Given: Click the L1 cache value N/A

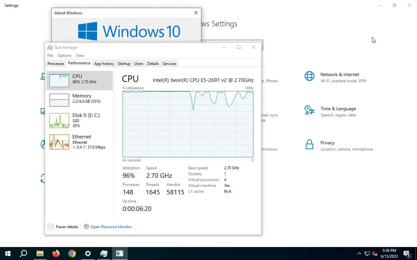Looking at the screenshot, I should coord(228,191).
